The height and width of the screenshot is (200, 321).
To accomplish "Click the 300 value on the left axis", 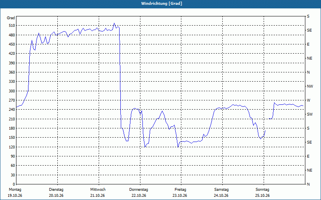I will tap(12, 91).
